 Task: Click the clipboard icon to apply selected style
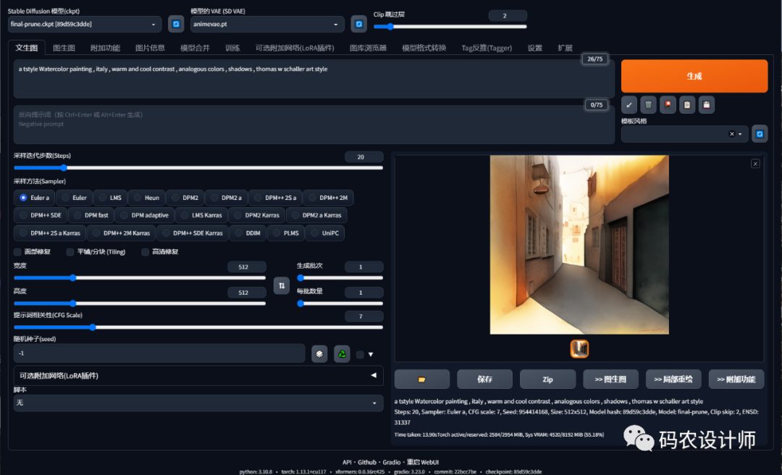point(687,105)
